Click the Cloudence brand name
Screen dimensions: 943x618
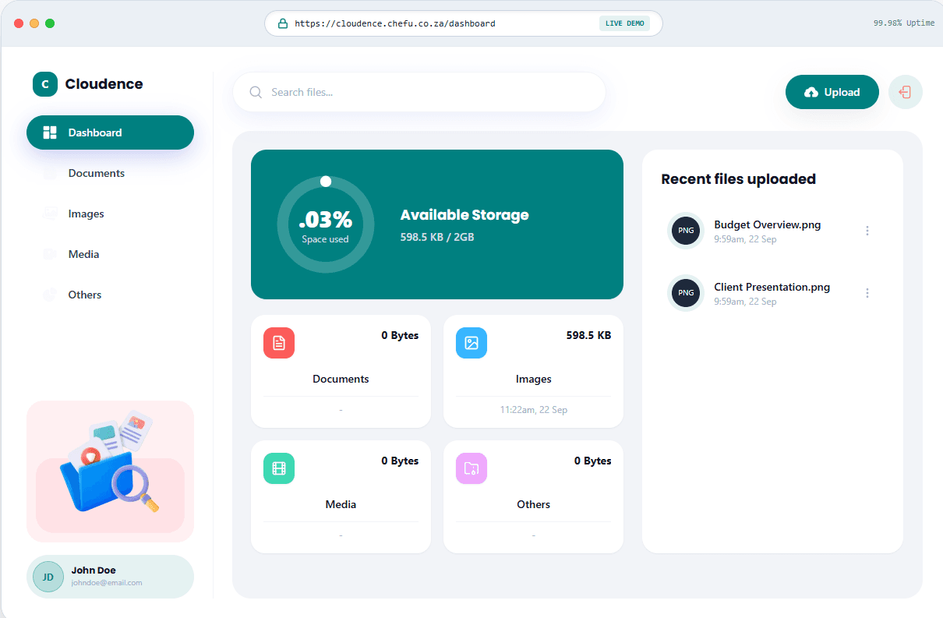pos(104,84)
